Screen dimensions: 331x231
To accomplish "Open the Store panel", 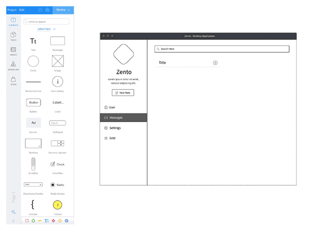I will [x=13, y=80].
